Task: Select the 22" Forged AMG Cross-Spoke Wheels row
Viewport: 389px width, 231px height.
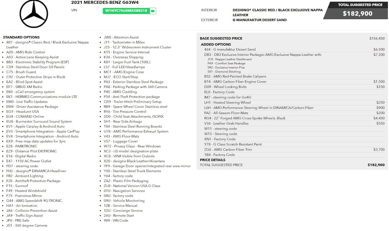Action: 245,118
